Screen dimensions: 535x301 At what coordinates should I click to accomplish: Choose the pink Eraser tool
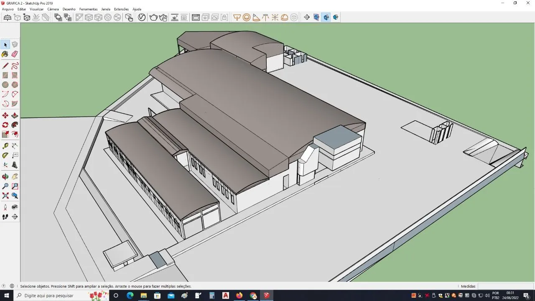point(15,54)
